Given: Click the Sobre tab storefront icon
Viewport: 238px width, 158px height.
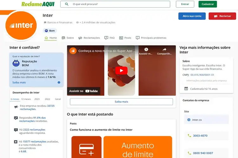Looking at the screenshot, I should (63, 38).
